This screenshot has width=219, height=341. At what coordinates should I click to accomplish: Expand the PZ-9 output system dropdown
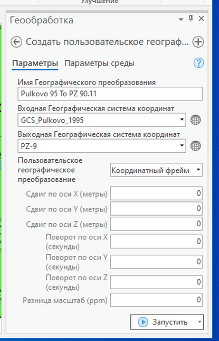(x=182, y=145)
